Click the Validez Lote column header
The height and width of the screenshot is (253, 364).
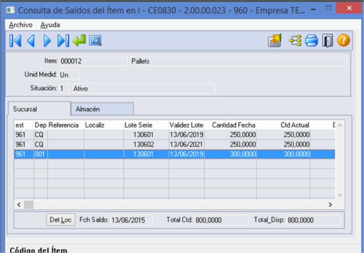187,125
